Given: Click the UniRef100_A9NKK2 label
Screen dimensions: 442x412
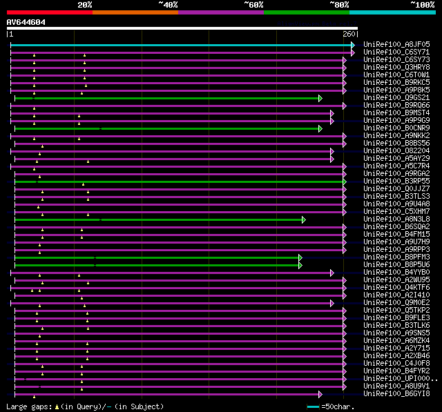Looking at the screenshot, I should (396, 136).
